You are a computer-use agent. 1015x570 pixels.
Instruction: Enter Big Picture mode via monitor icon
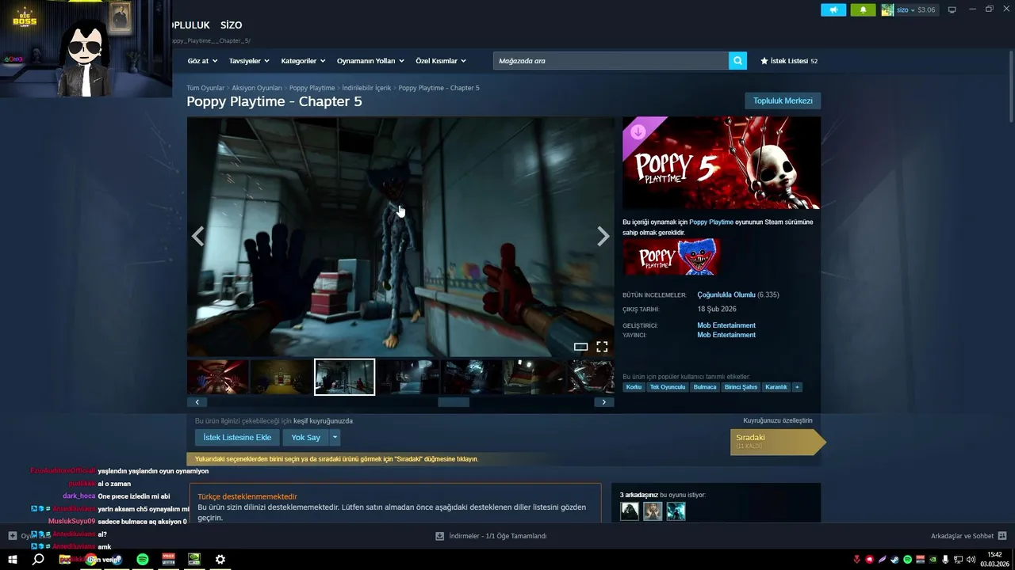coord(952,9)
